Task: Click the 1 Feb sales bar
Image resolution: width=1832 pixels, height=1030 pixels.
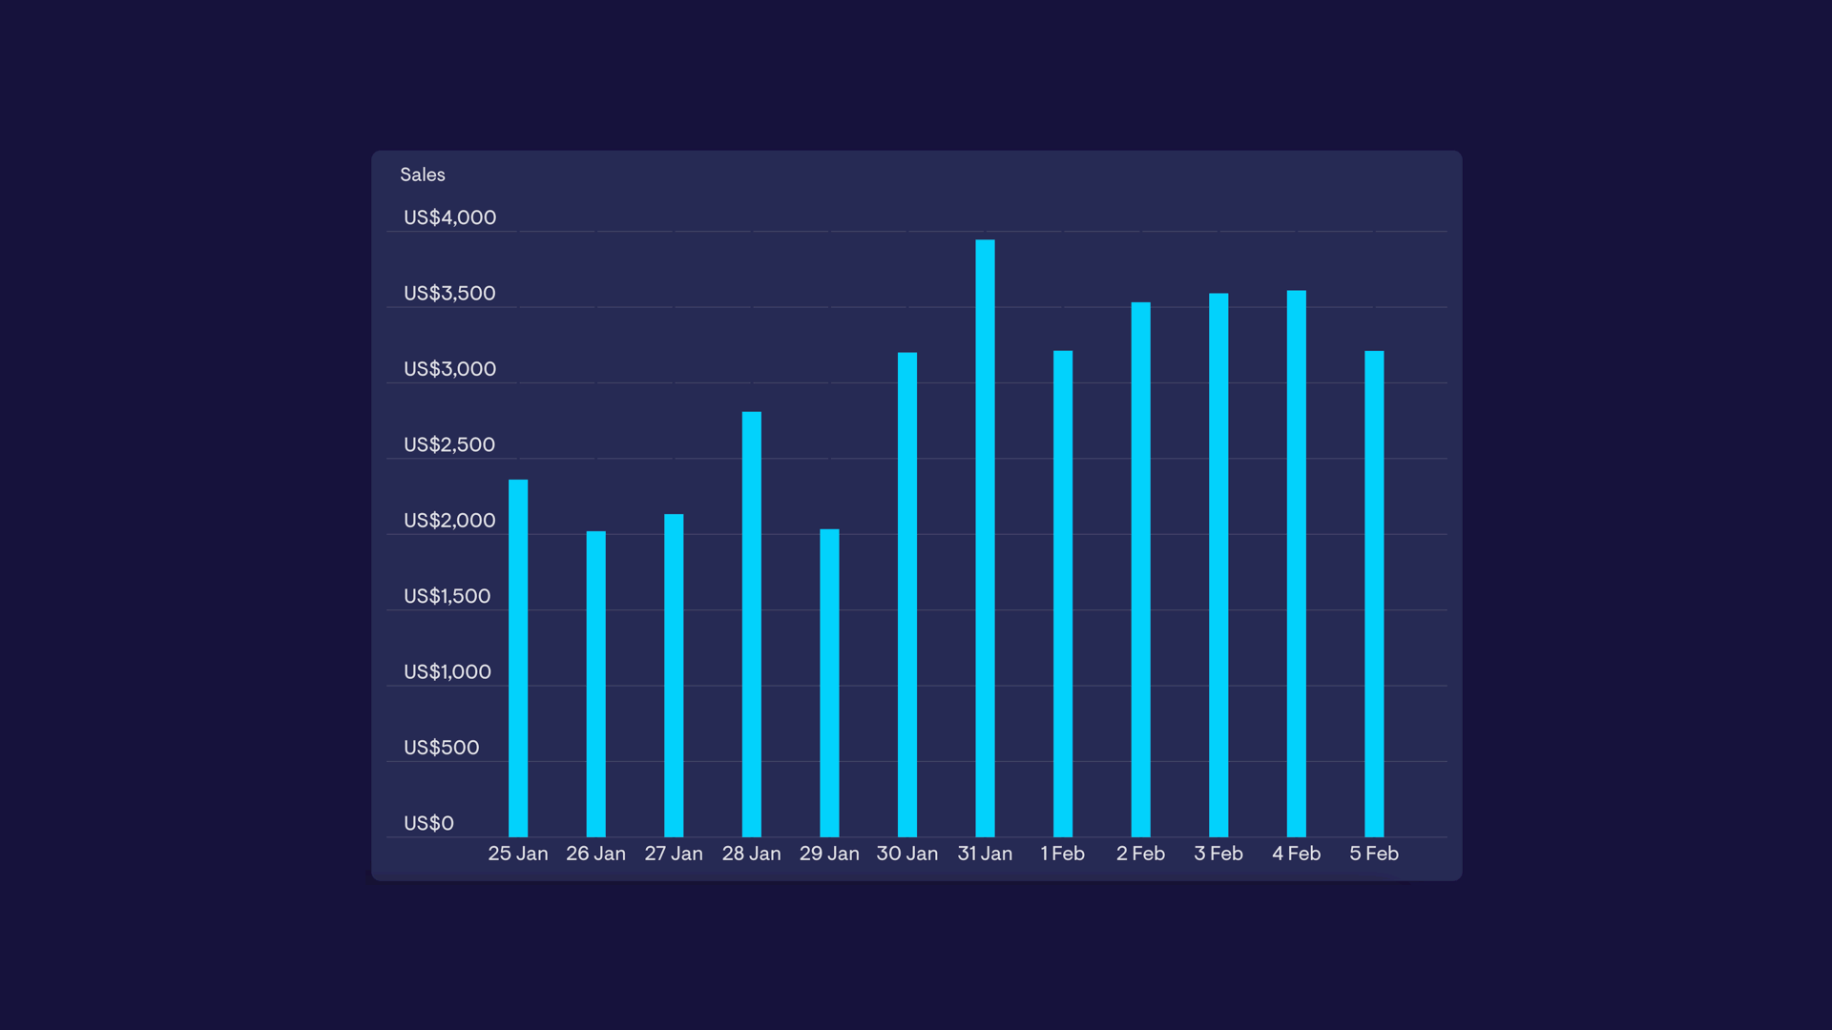Action: coord(1063,594)
